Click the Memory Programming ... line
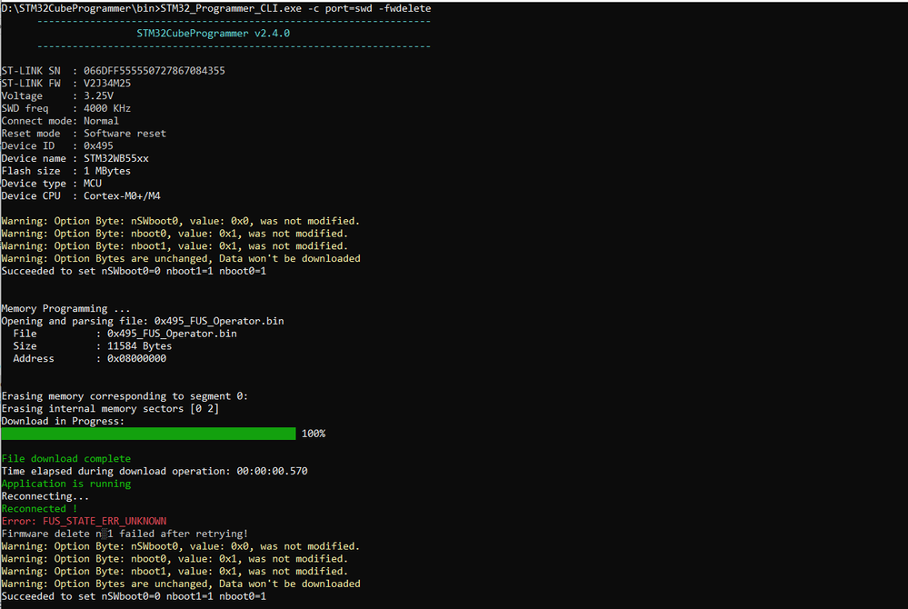This screenshot has height=609, width=908. coord(66,308)
